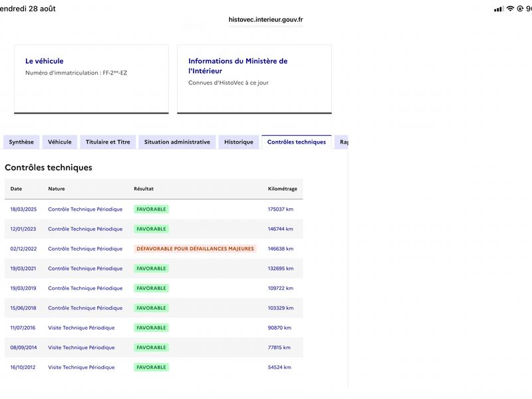The width and height of the screenshot is (532, 399).
Task: Click FAVORABLE badge in 12/01/2023 row
Action: [x=152, y=229]
